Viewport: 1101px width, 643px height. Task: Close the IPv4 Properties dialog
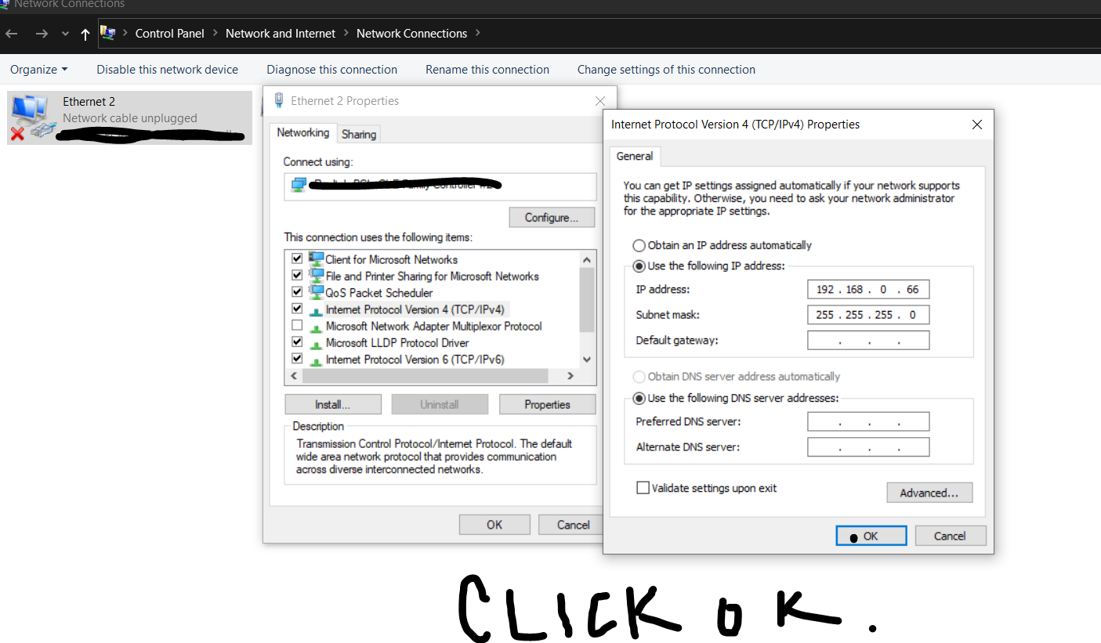coord(976,125)
